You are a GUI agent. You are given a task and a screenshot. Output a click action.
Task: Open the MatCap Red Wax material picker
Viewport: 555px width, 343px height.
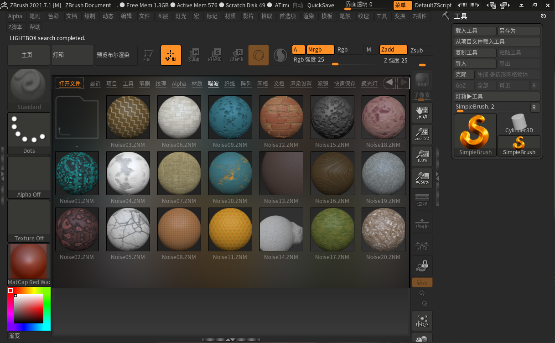(x=29, y=264)
